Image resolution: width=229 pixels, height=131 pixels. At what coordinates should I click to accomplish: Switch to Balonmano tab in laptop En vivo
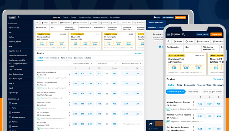tap(78, 58)
